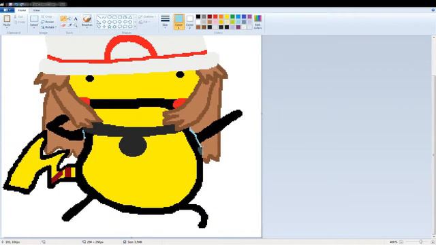Pick the white color swatch in second row

tap(198, 22)
